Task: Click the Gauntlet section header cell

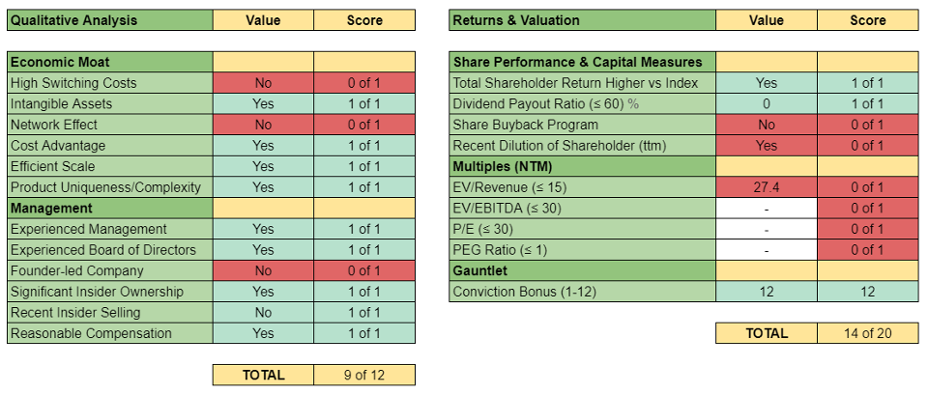Action: click(582, 270)
